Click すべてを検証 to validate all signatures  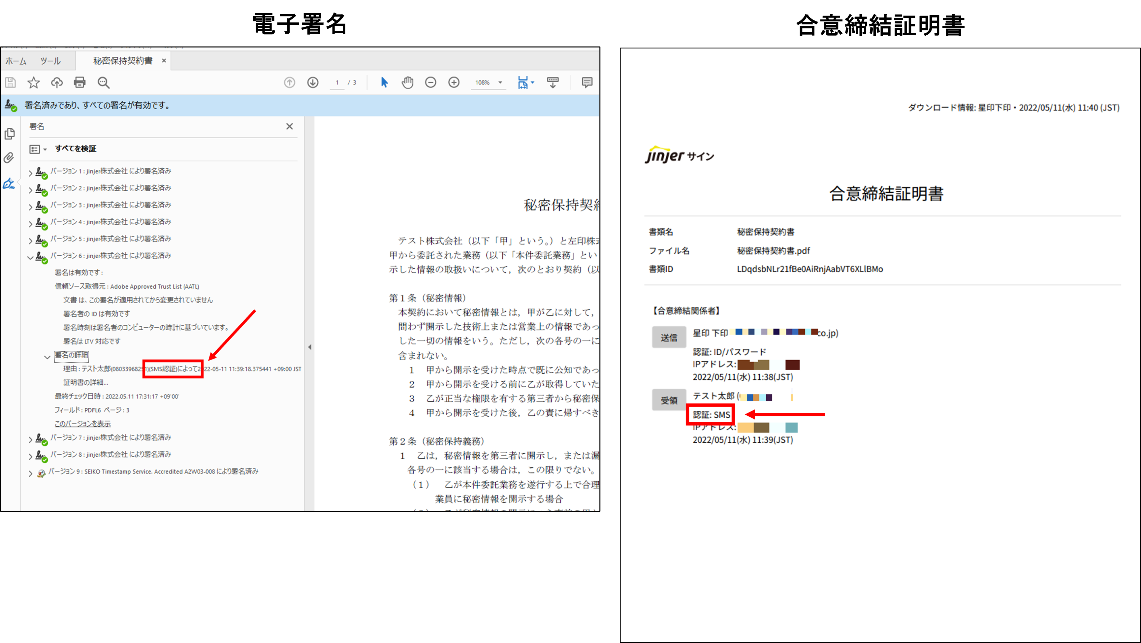point(76,149)
